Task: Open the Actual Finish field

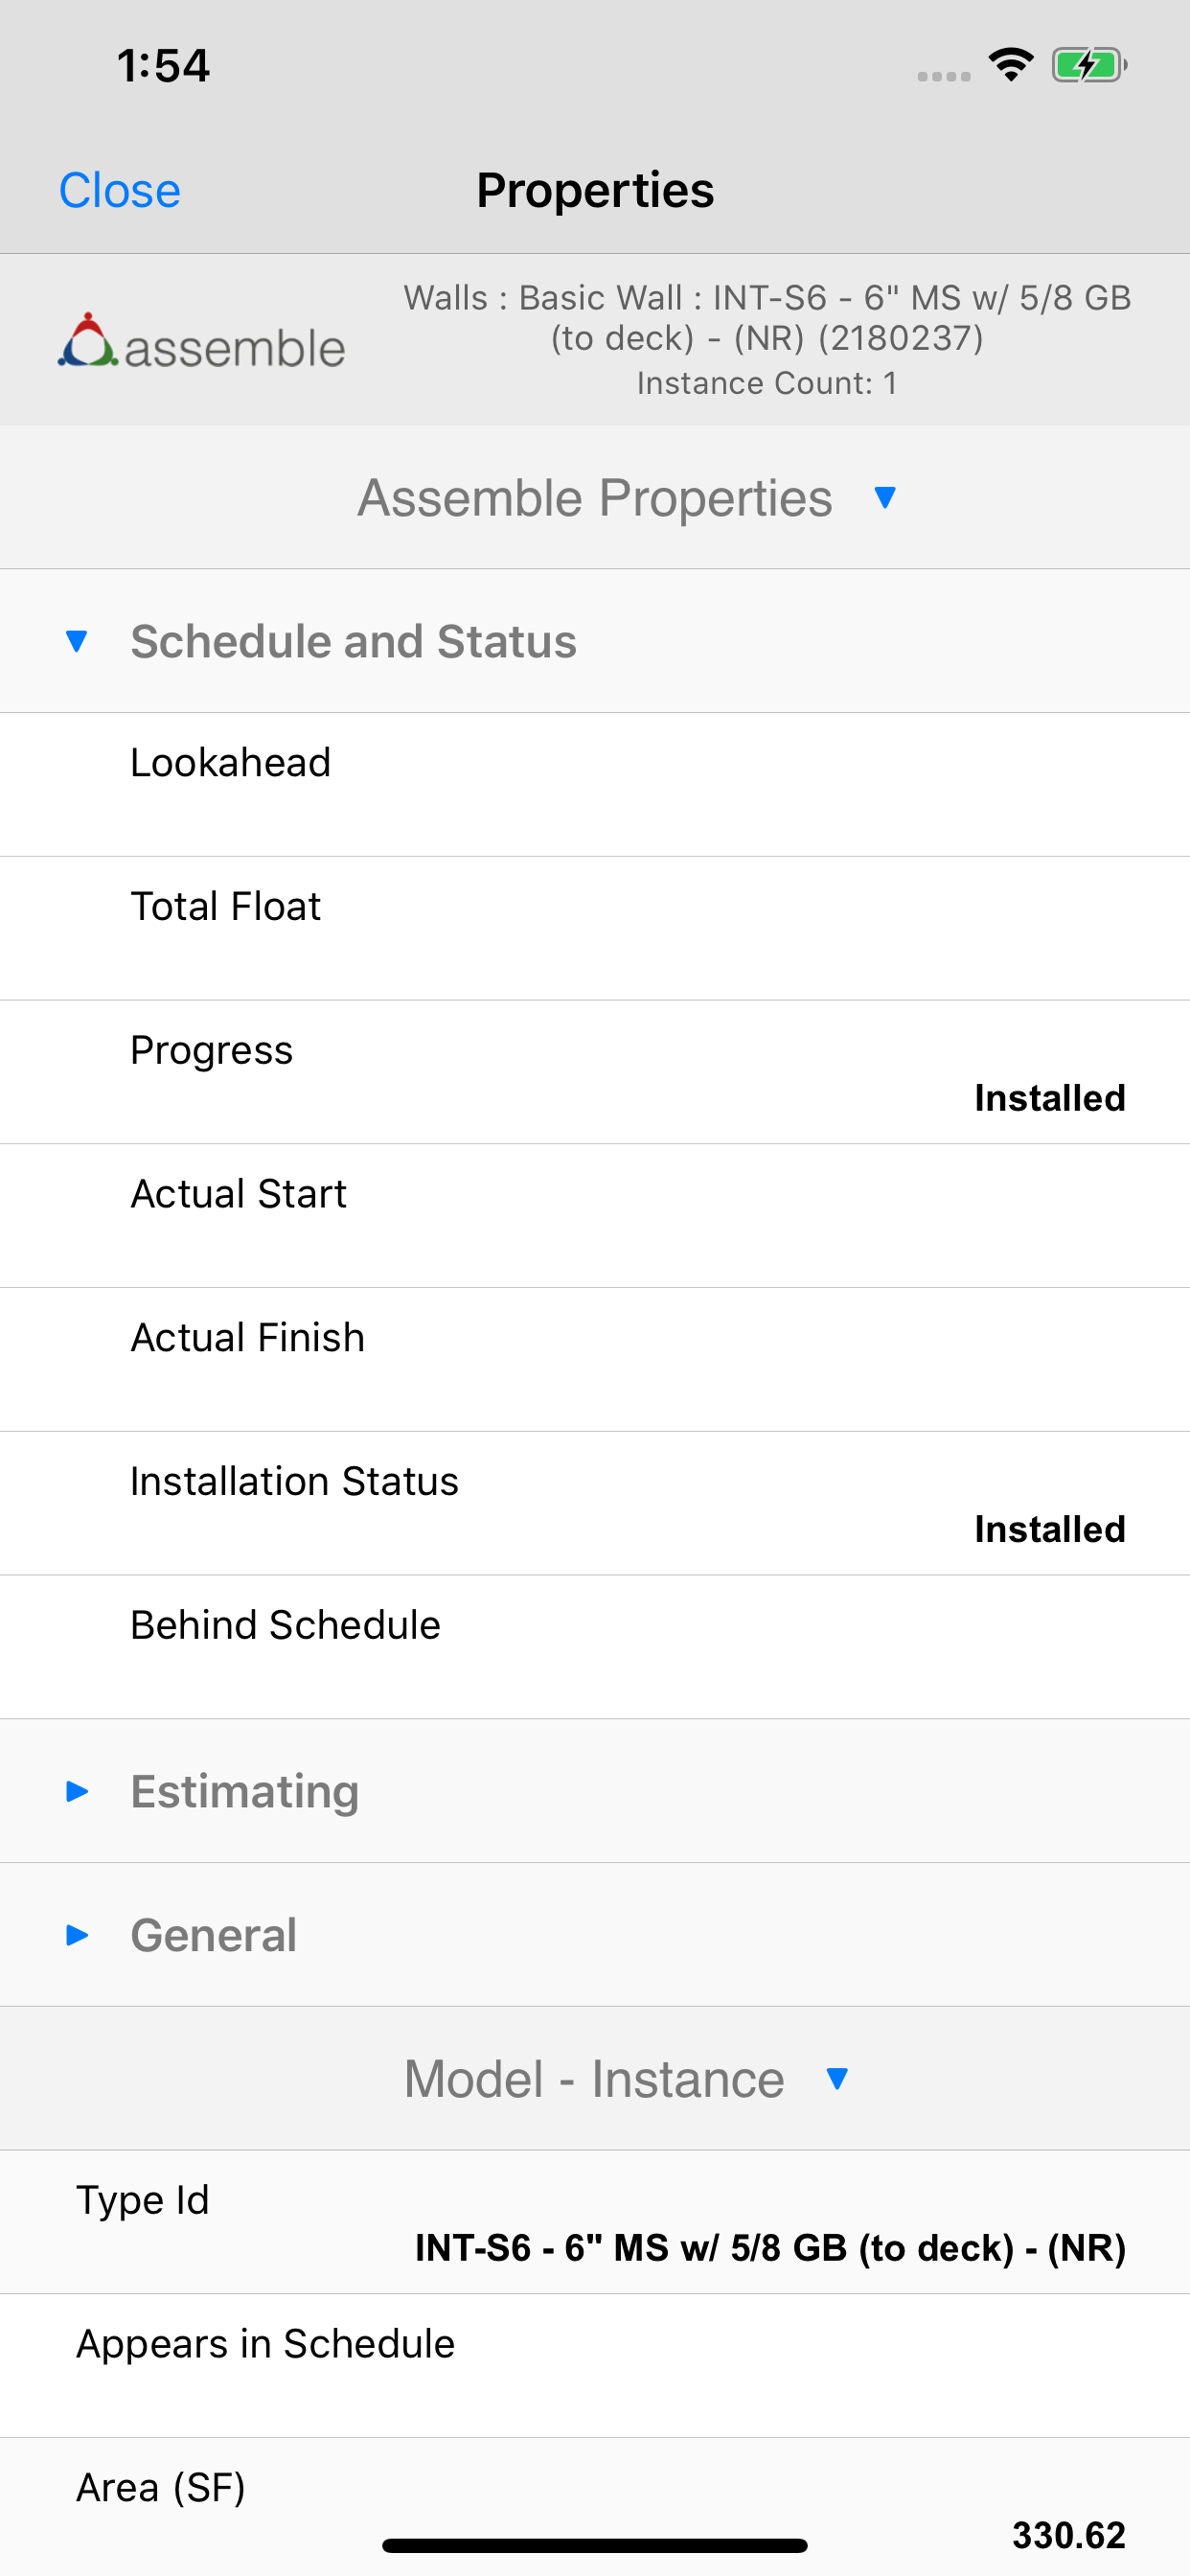Action: [x=595, y=1359]
